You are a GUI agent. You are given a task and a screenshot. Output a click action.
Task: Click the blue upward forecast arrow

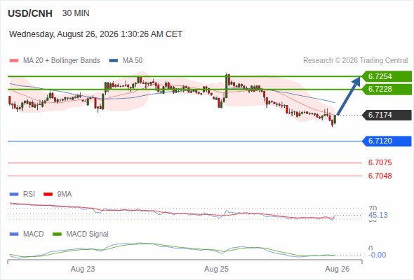[x=349, y=96]
